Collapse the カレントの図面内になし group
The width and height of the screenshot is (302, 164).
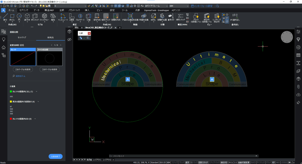point(36,91)
